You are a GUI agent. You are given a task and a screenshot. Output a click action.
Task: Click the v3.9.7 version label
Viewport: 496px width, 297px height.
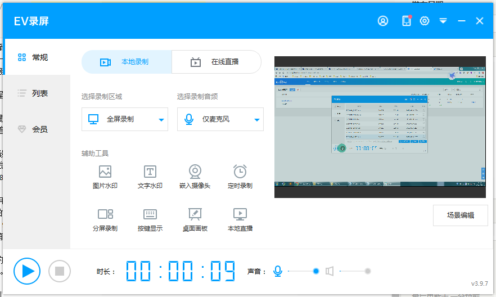479,283
